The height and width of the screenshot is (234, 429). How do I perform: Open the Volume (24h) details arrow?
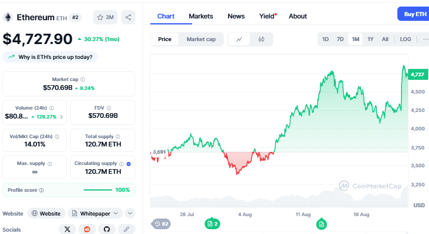(61, 117)
